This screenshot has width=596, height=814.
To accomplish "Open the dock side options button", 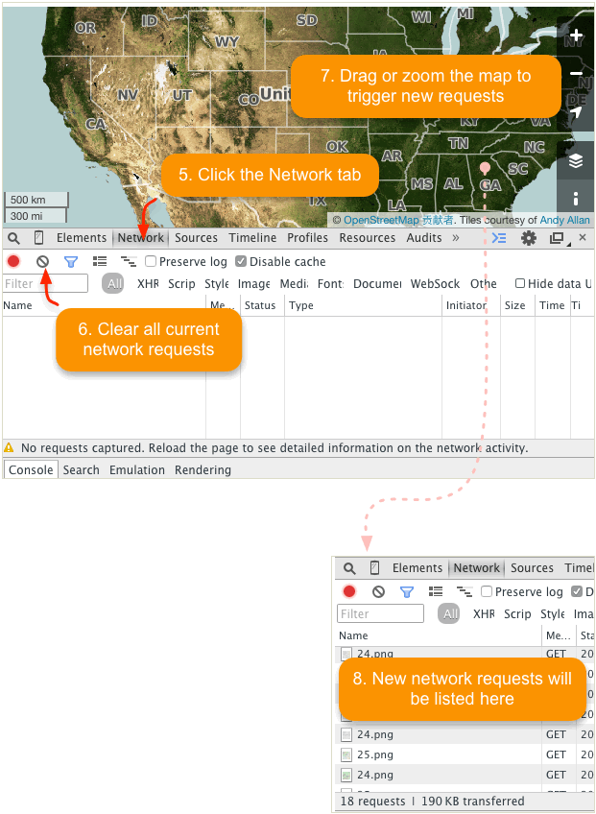I will 557,238.
